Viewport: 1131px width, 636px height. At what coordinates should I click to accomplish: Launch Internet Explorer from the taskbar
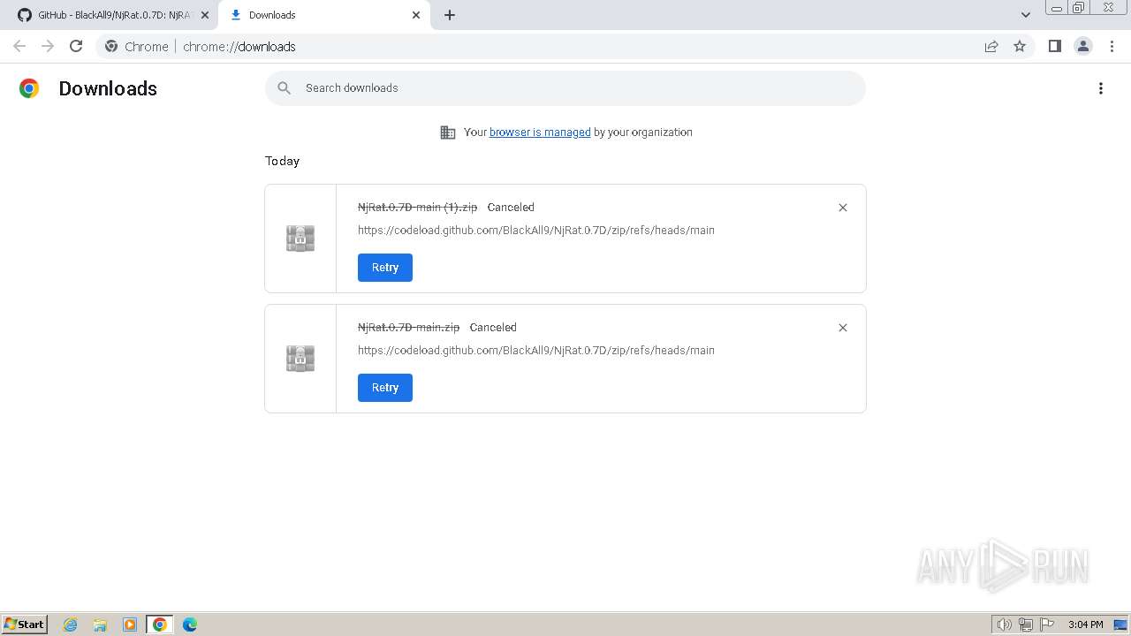71,625
